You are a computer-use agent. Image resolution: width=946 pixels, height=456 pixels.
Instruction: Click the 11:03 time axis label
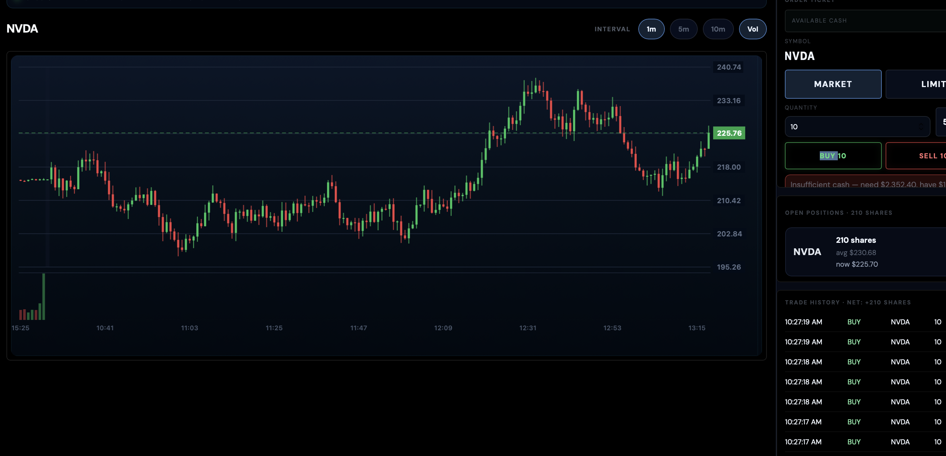190,328
